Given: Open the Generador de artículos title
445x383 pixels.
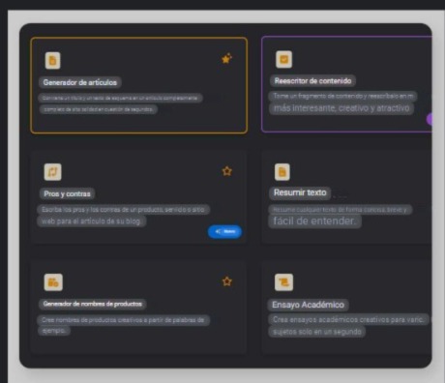Looking at the screenshot, I should coord(80,82).
